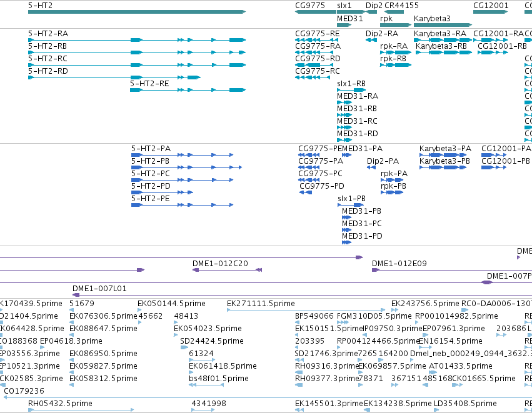The image size is (532, 413).
Task: Select transcript 5-HT2-RD label
Action: click(x=48, y=71)
